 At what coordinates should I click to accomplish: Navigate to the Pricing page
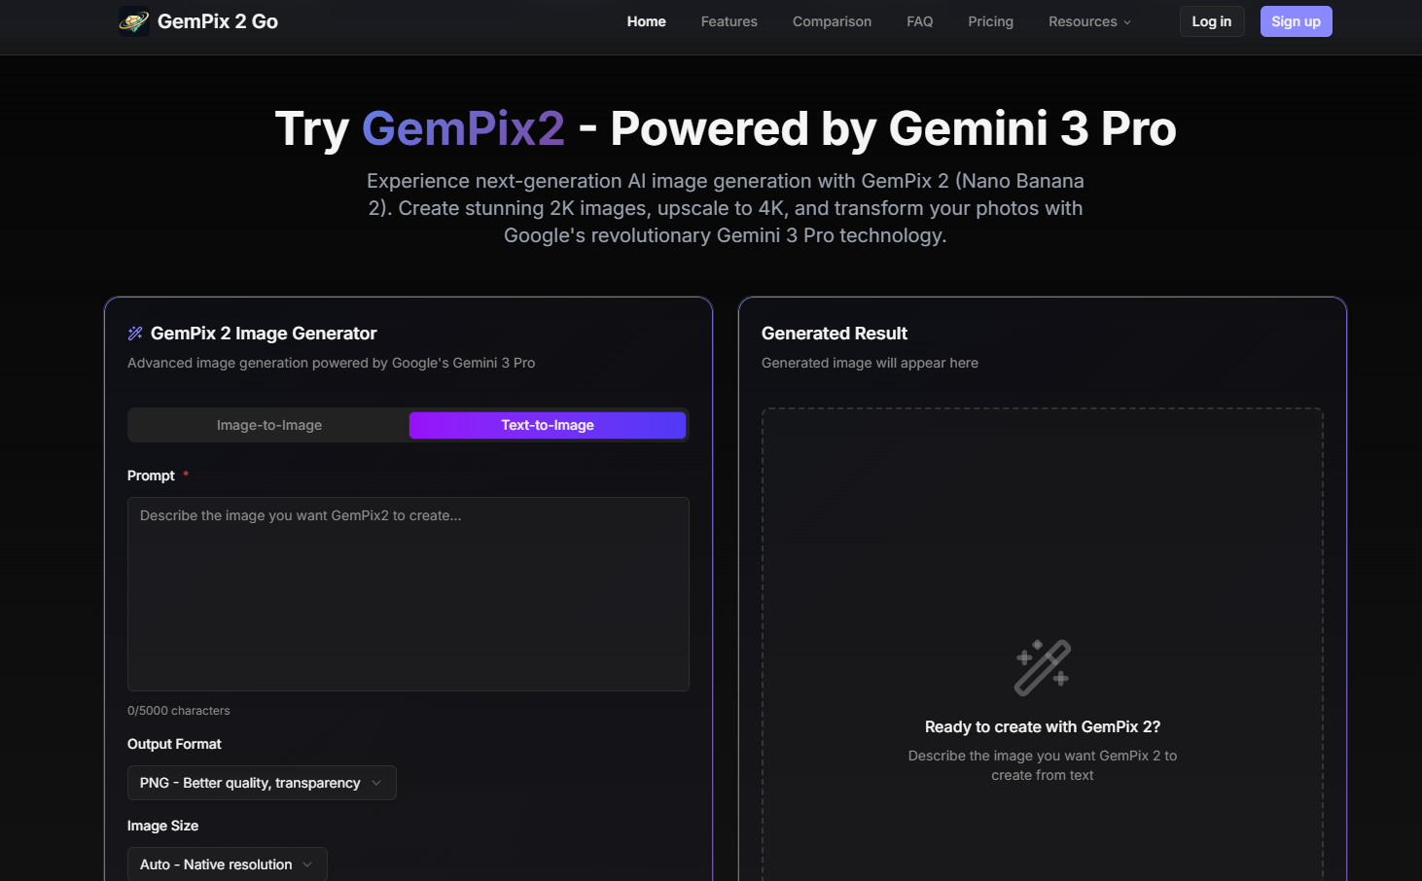(x=990, y=21)
